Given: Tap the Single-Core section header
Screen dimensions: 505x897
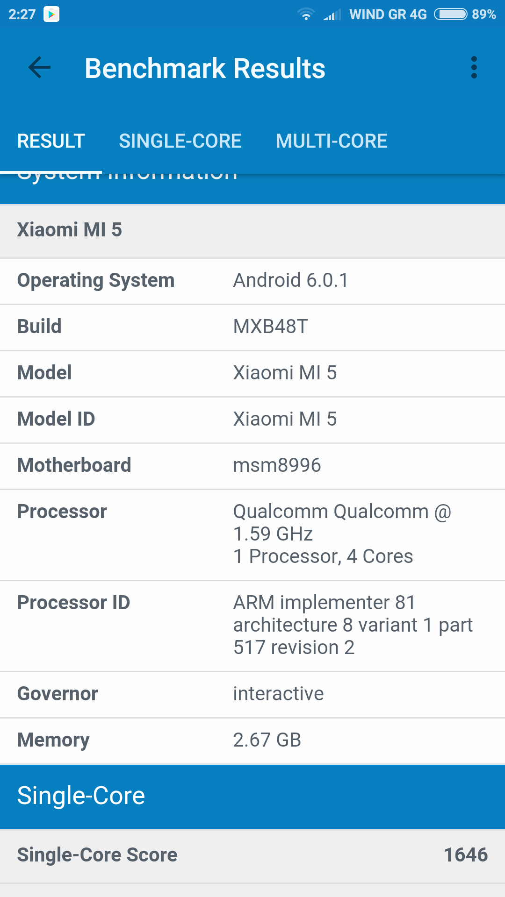Looking at the screenshot, I should 252,796.
